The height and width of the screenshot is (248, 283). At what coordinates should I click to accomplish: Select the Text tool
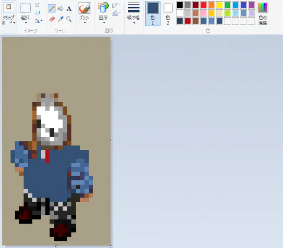pyautogui.click(x=69, y=8)
